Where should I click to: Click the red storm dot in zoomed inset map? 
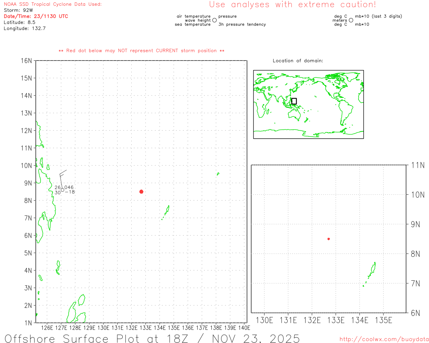(x=328, y=239)
